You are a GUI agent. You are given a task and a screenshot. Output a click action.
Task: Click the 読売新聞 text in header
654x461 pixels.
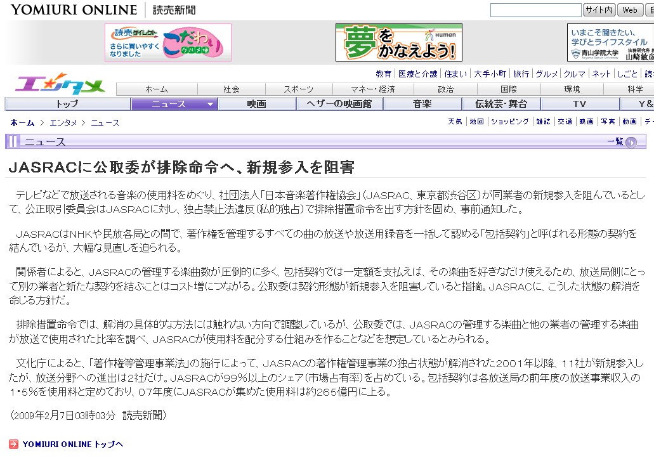click(174, 10)
